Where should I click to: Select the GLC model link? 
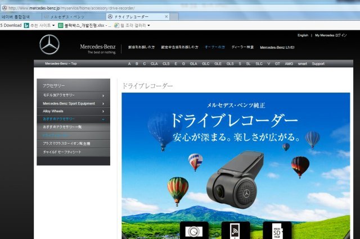click(206, 63)
